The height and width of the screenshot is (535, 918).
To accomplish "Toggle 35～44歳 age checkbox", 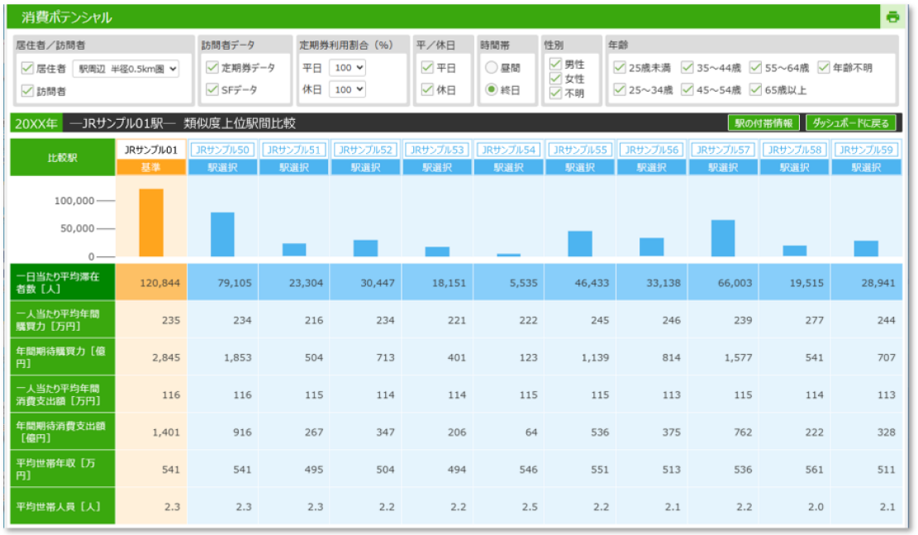I will tap(687, 67).
